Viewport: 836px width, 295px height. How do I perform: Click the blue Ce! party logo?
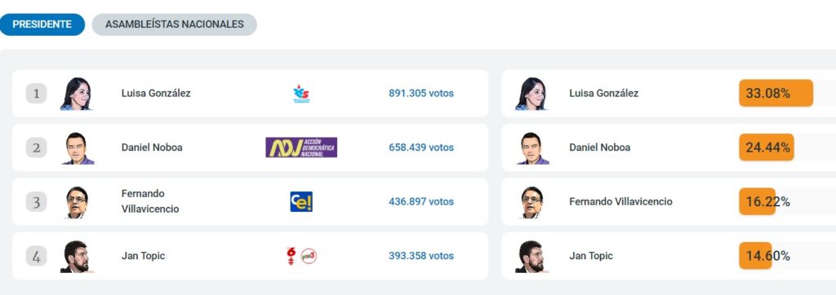(x=301, y=202)
